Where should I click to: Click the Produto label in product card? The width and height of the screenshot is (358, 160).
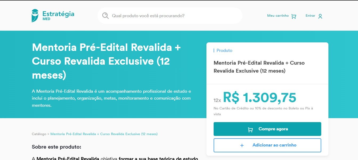(x=224, y=50)
